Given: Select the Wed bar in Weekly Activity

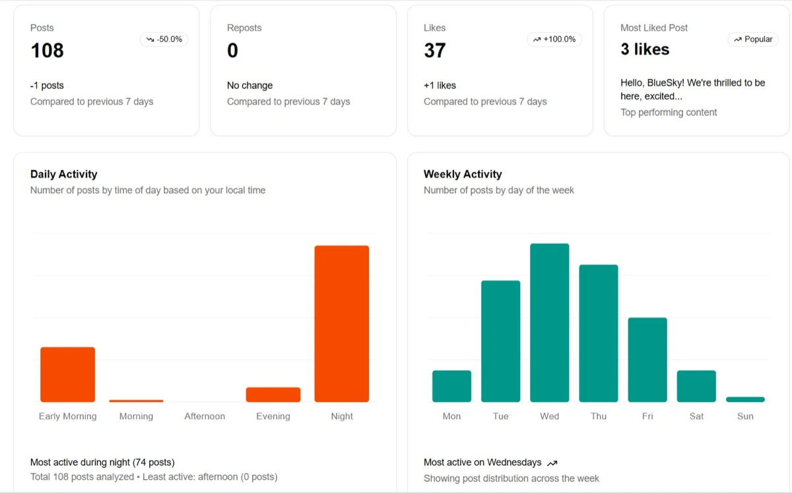Looking at the screenshot, I should 550,323.
